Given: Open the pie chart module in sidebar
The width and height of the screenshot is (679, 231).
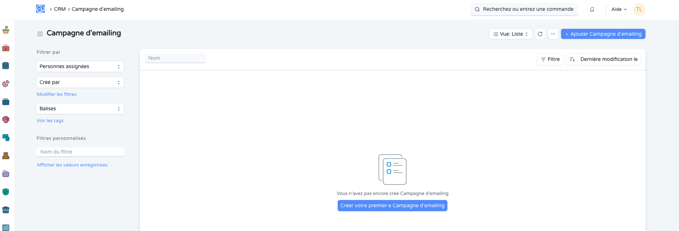Looking at the screenshot, I should [6, 84].
